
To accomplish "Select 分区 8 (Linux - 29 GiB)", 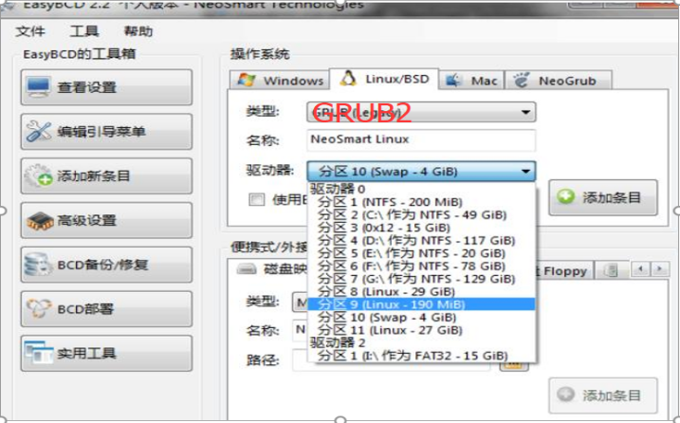I will 421,291.
